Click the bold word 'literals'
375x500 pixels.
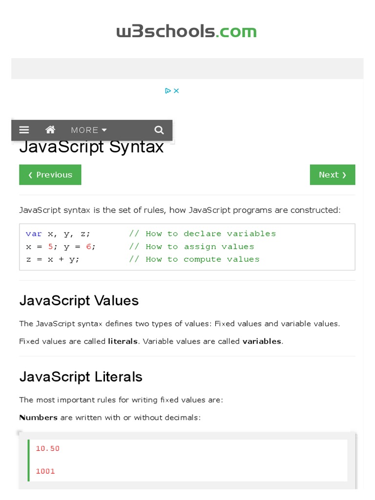(123, 341)
